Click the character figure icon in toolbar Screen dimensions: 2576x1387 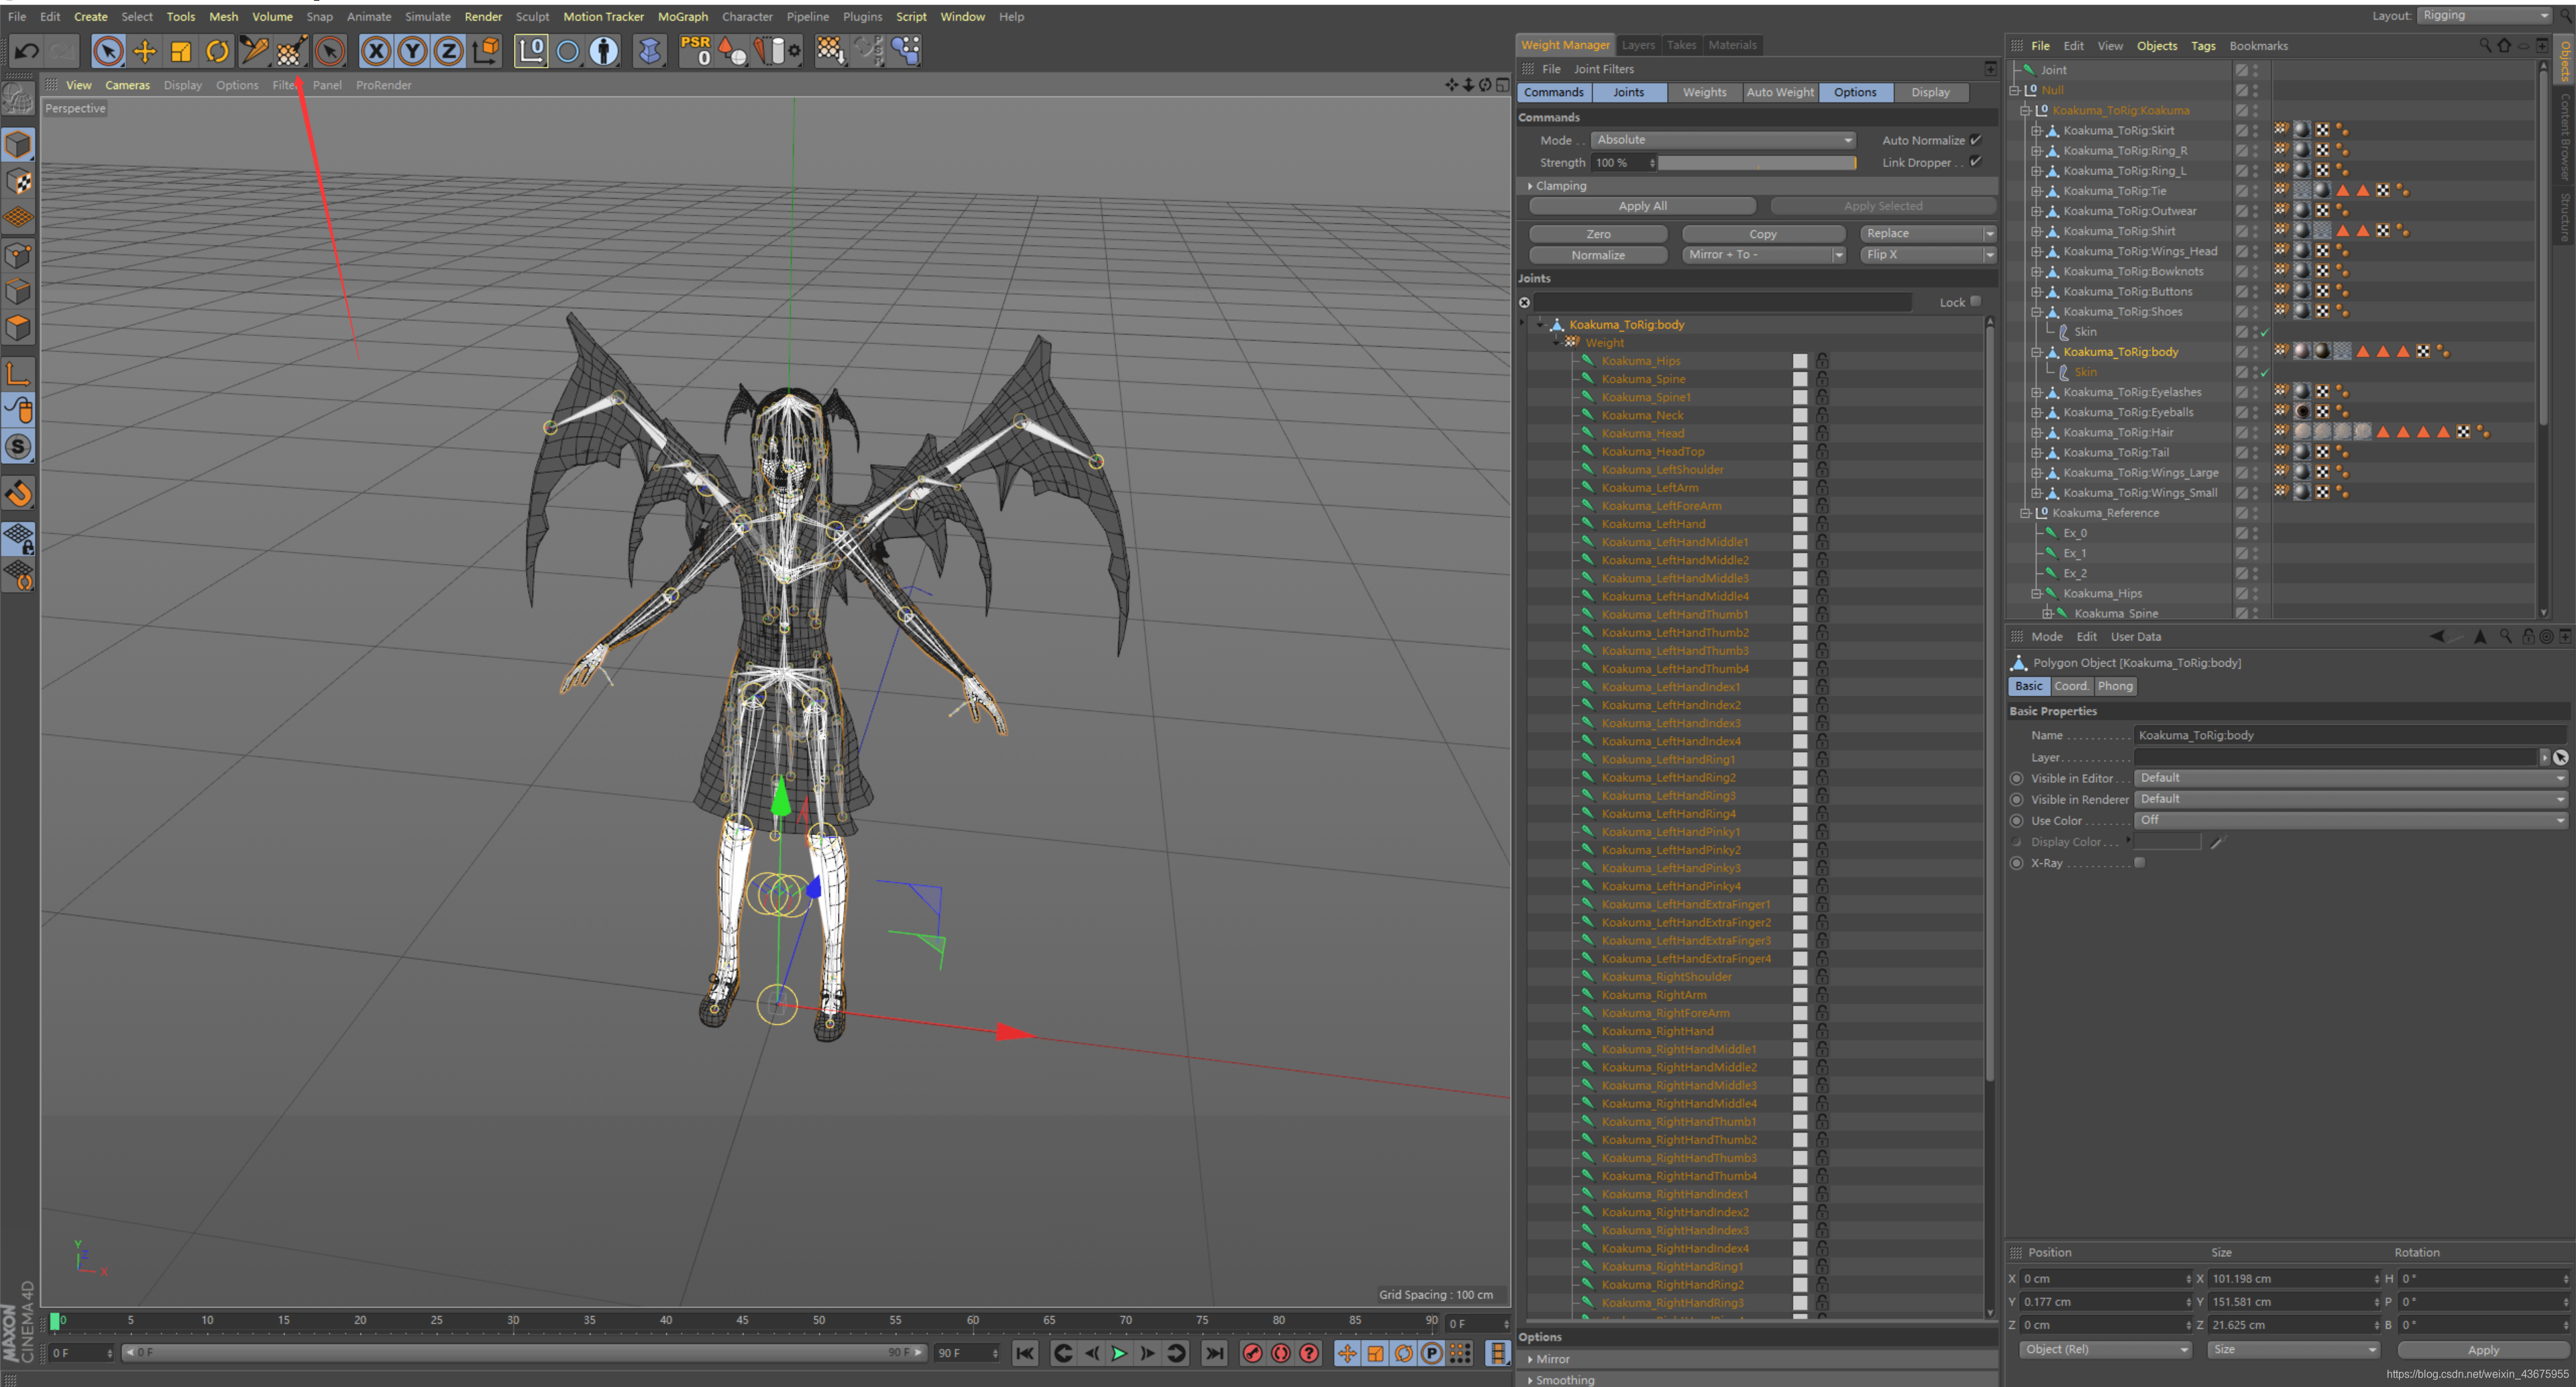pos(604,50)
